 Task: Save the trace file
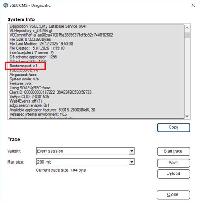tap(173, 163)
